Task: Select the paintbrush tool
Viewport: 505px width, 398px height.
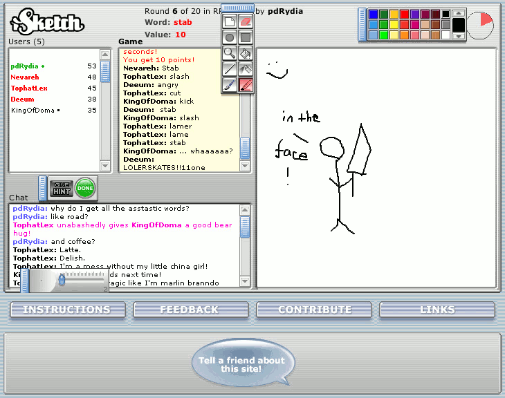Action: pyautogui.click(x=230, y=85)
